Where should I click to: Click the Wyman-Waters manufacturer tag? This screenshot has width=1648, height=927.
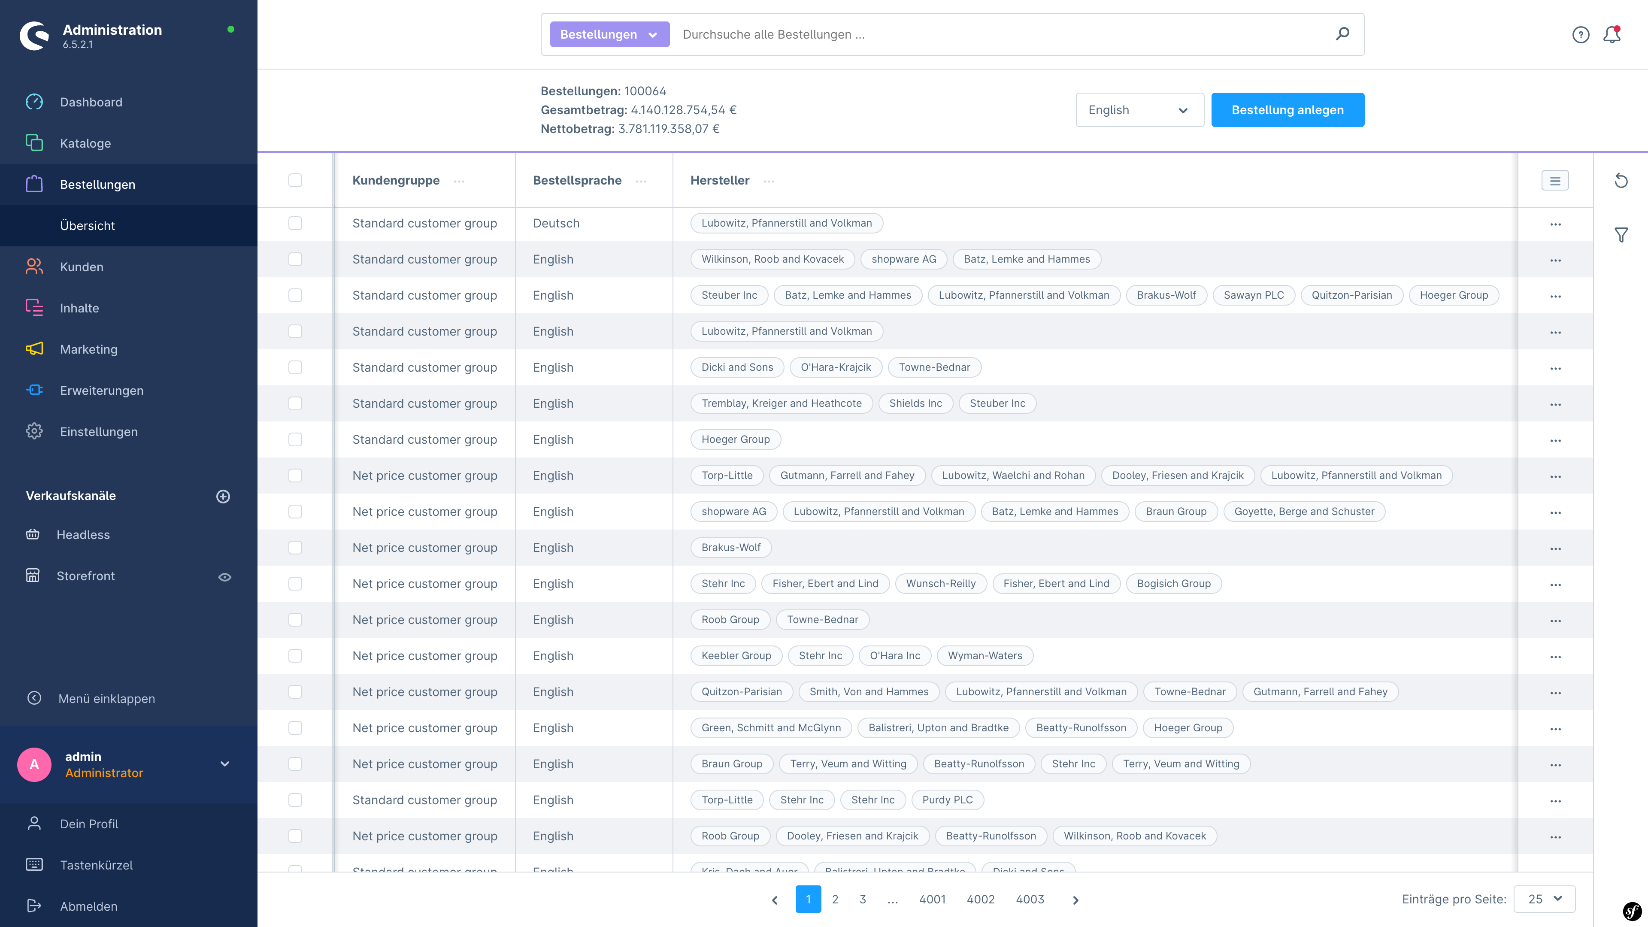(985, 656)
